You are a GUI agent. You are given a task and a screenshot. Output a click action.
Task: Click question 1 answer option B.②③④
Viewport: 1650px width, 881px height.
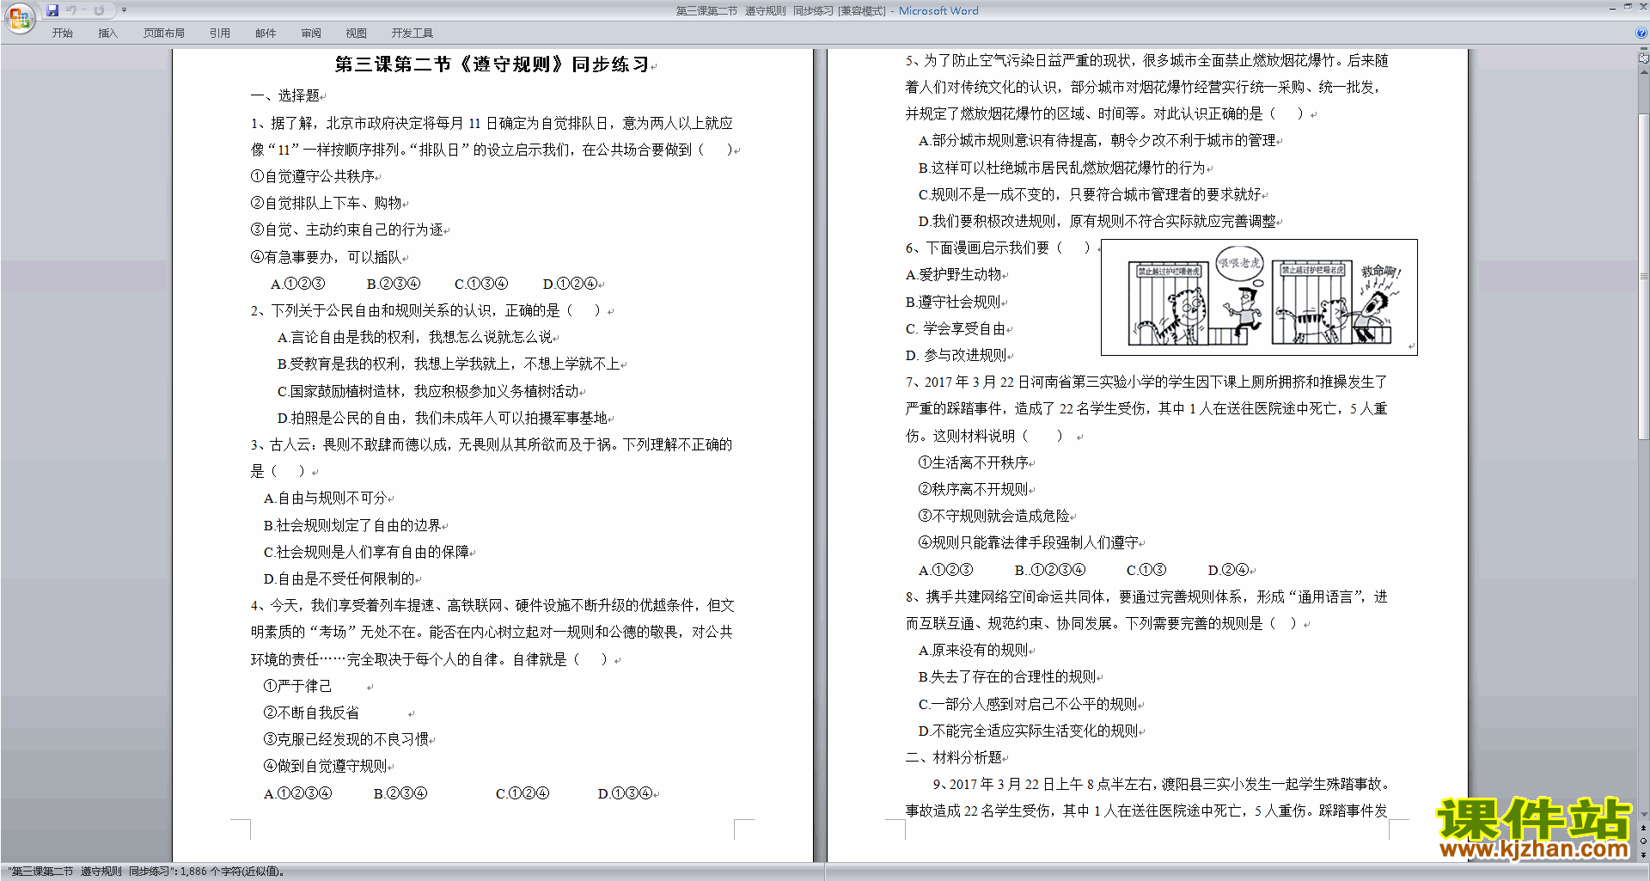(x=394, y=284)
